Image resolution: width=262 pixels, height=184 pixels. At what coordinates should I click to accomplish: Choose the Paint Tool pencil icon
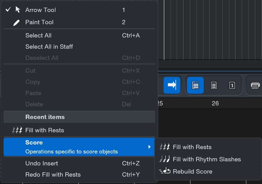click(16, 23)
